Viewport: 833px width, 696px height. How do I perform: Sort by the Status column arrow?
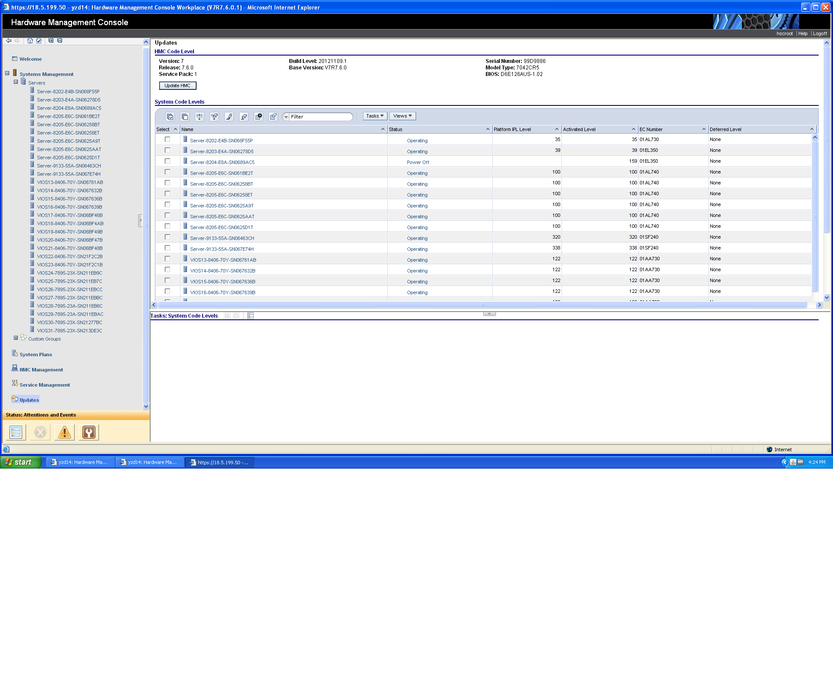488,129
